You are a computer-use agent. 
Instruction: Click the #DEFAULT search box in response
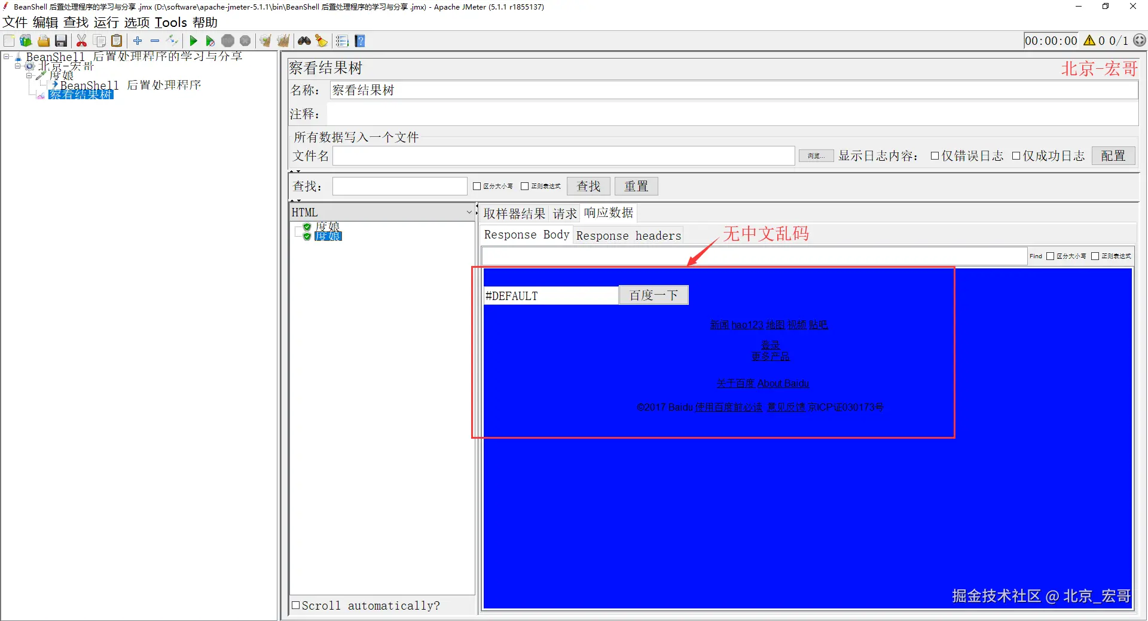tap(551, 296)
